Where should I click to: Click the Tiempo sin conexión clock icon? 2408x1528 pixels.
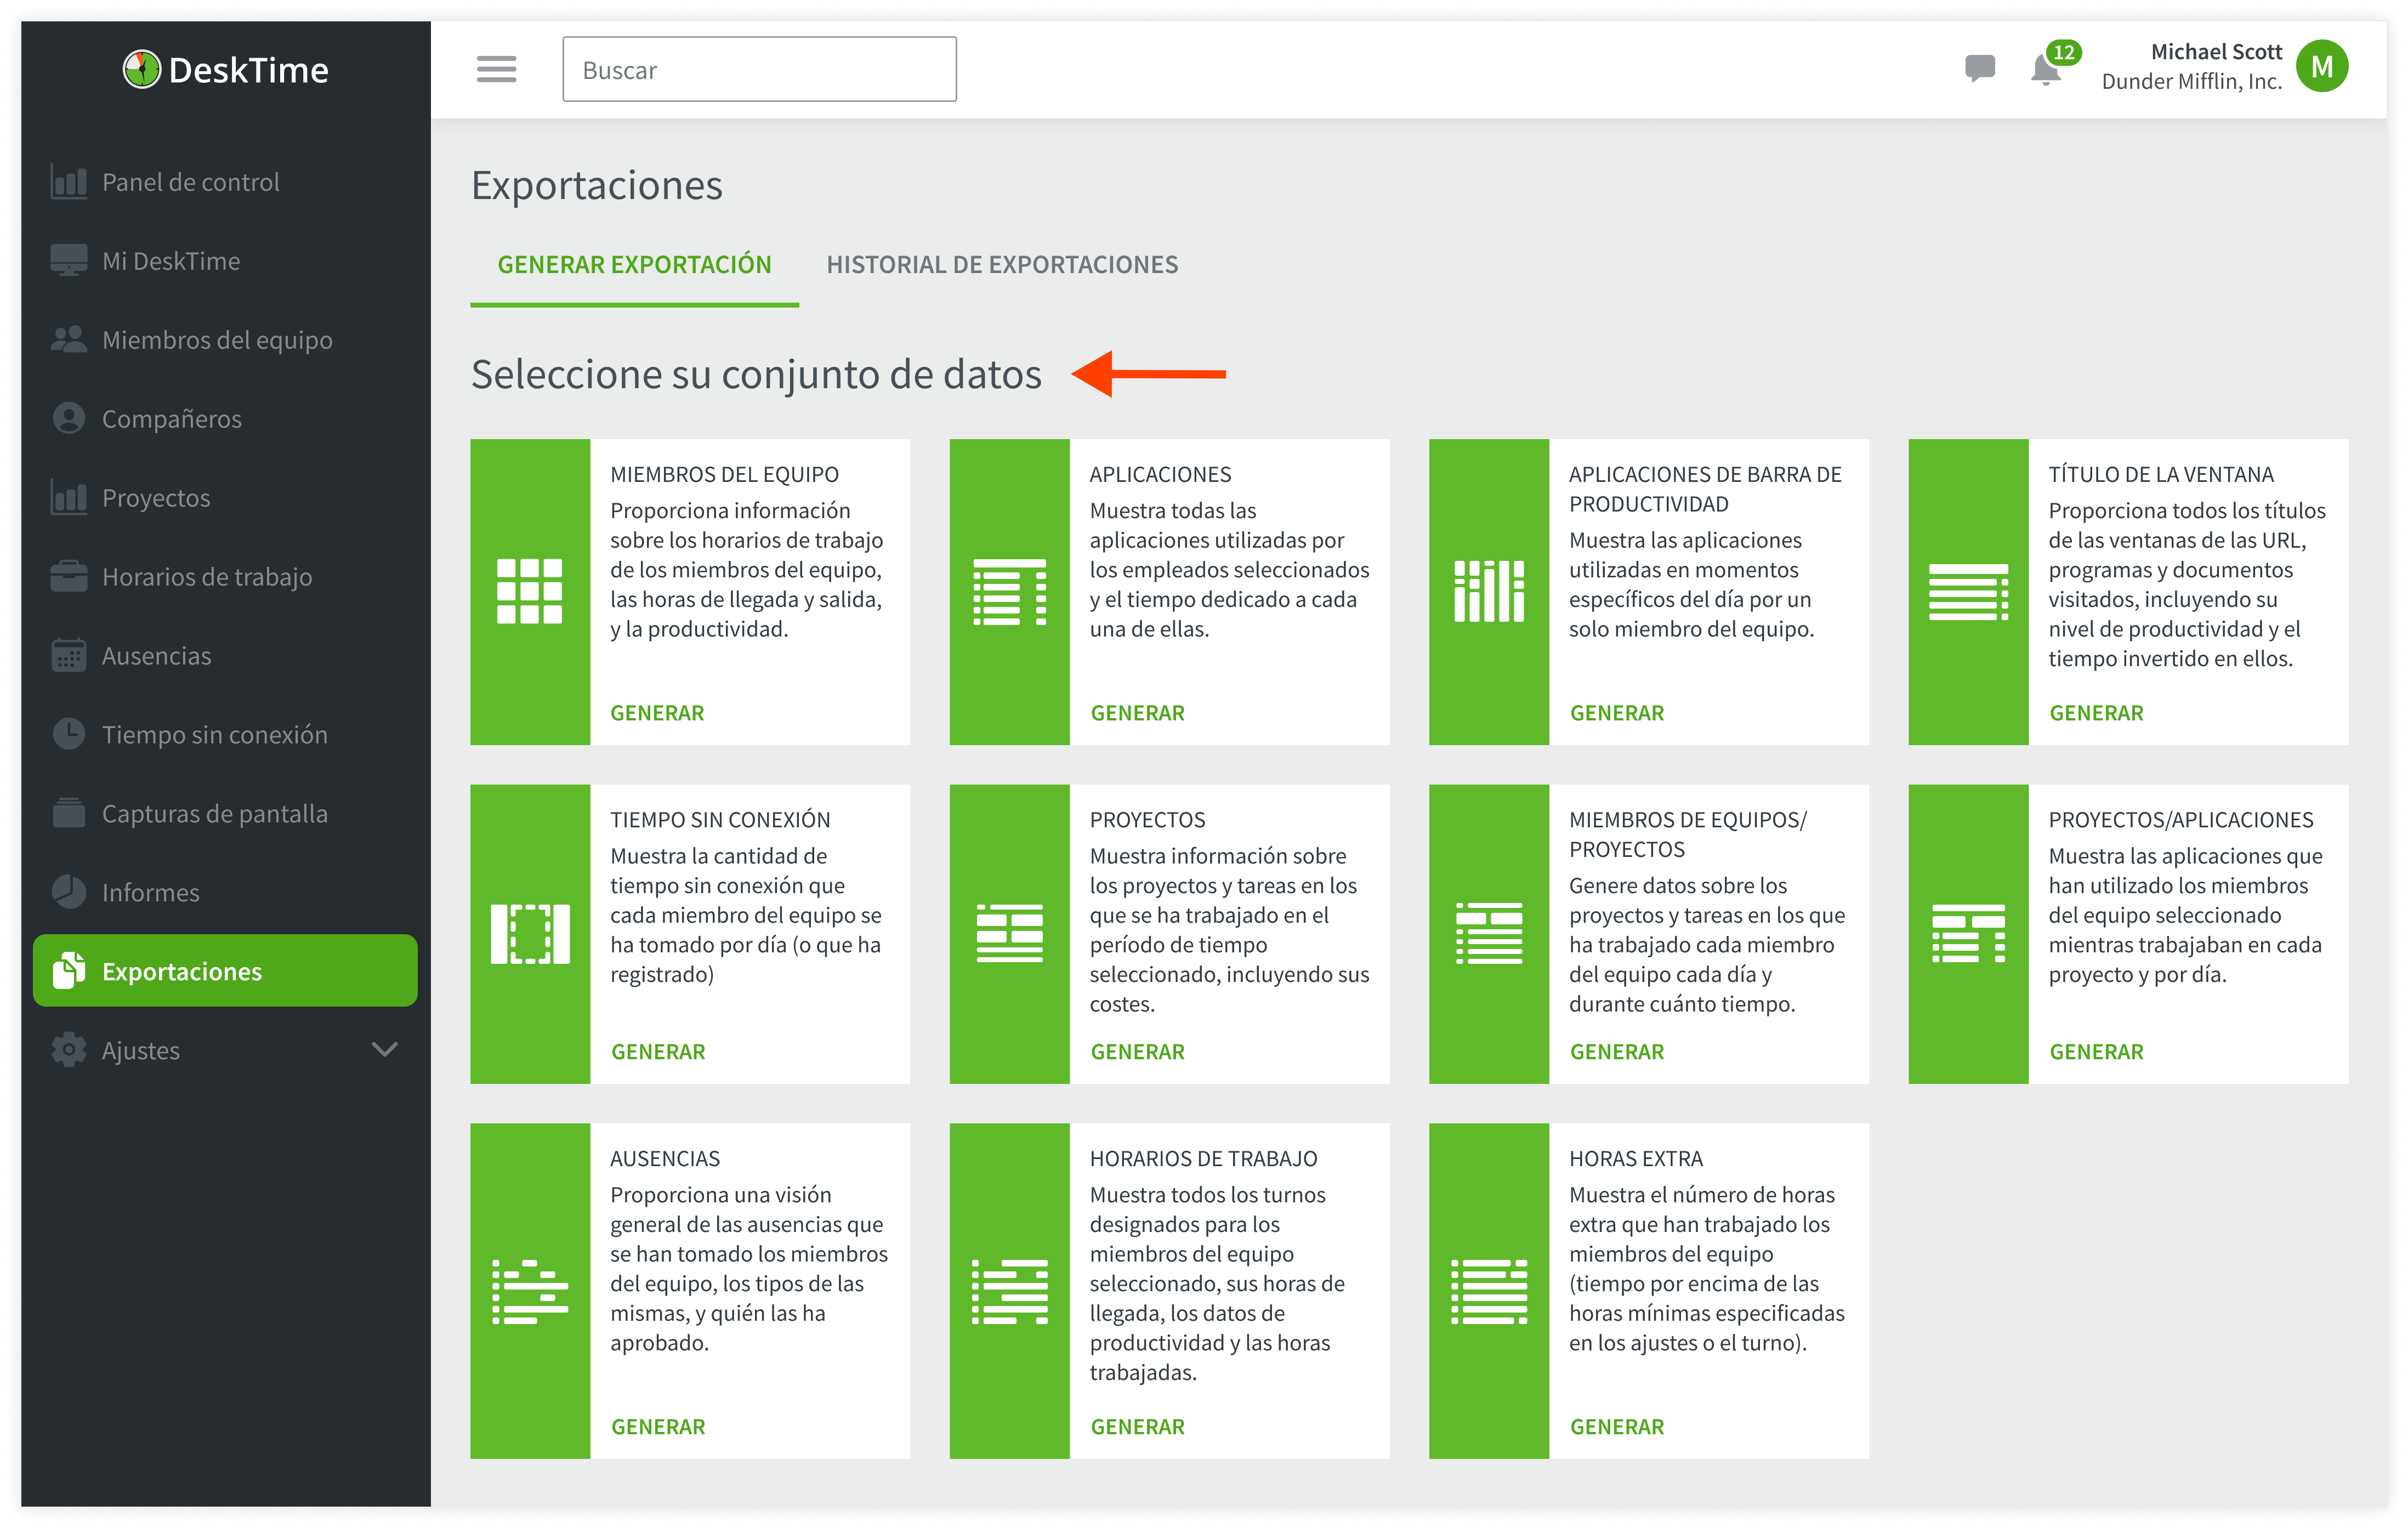click(69, 734)
